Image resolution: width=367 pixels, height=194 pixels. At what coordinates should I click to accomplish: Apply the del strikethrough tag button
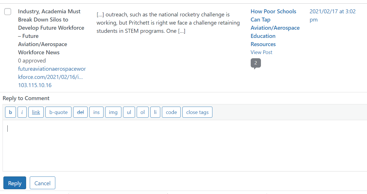coord(81,112)
